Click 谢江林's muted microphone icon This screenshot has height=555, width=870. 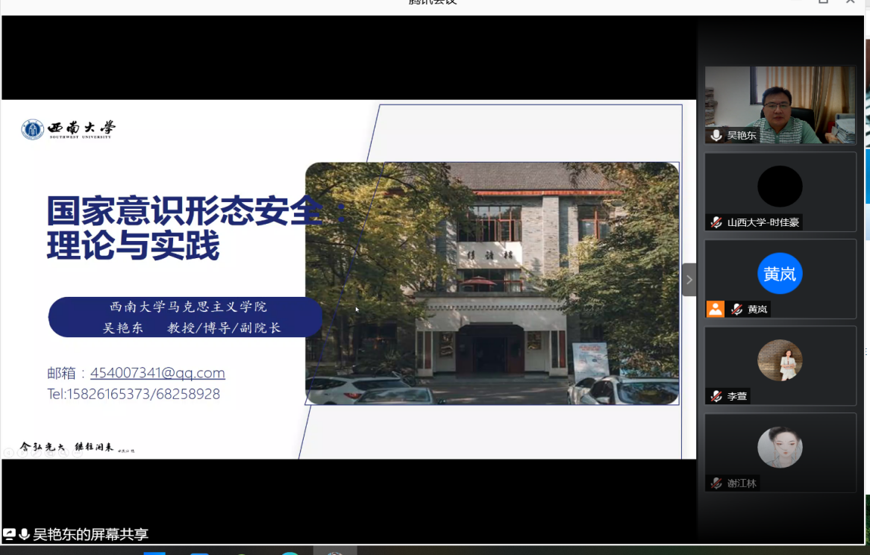click(x=716, y=483)
